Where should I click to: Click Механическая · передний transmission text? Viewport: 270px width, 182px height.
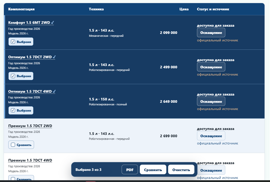(106, 36)
